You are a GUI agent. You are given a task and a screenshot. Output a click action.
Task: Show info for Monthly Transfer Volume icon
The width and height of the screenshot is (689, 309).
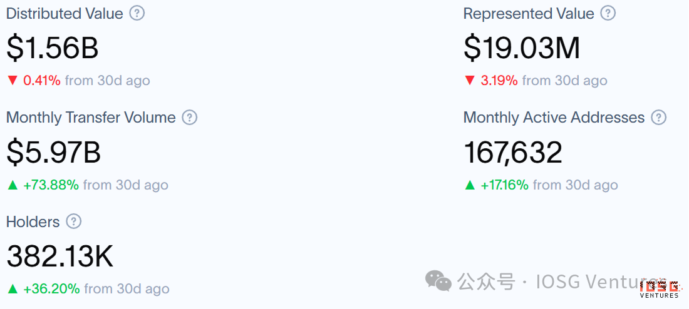pyautogui.click(x=189, y=117)
